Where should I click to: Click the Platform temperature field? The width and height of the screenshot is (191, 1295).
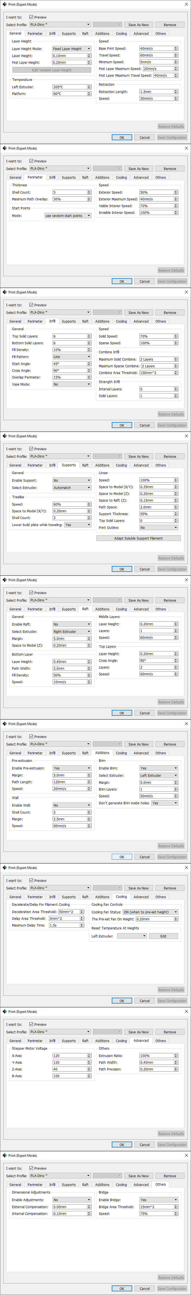click(70, 94)
